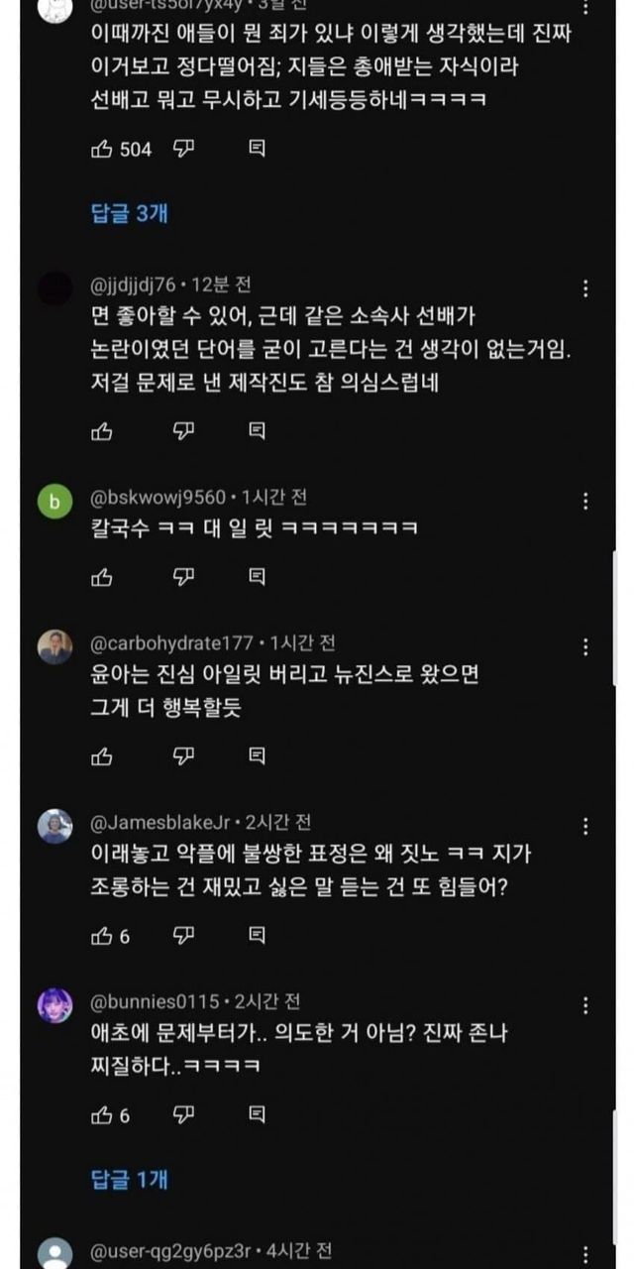Image resolution: width=634 pixels, height=1269 pixels.
Task: Reply to the comment with 504 likes
Action: point(257,149)
